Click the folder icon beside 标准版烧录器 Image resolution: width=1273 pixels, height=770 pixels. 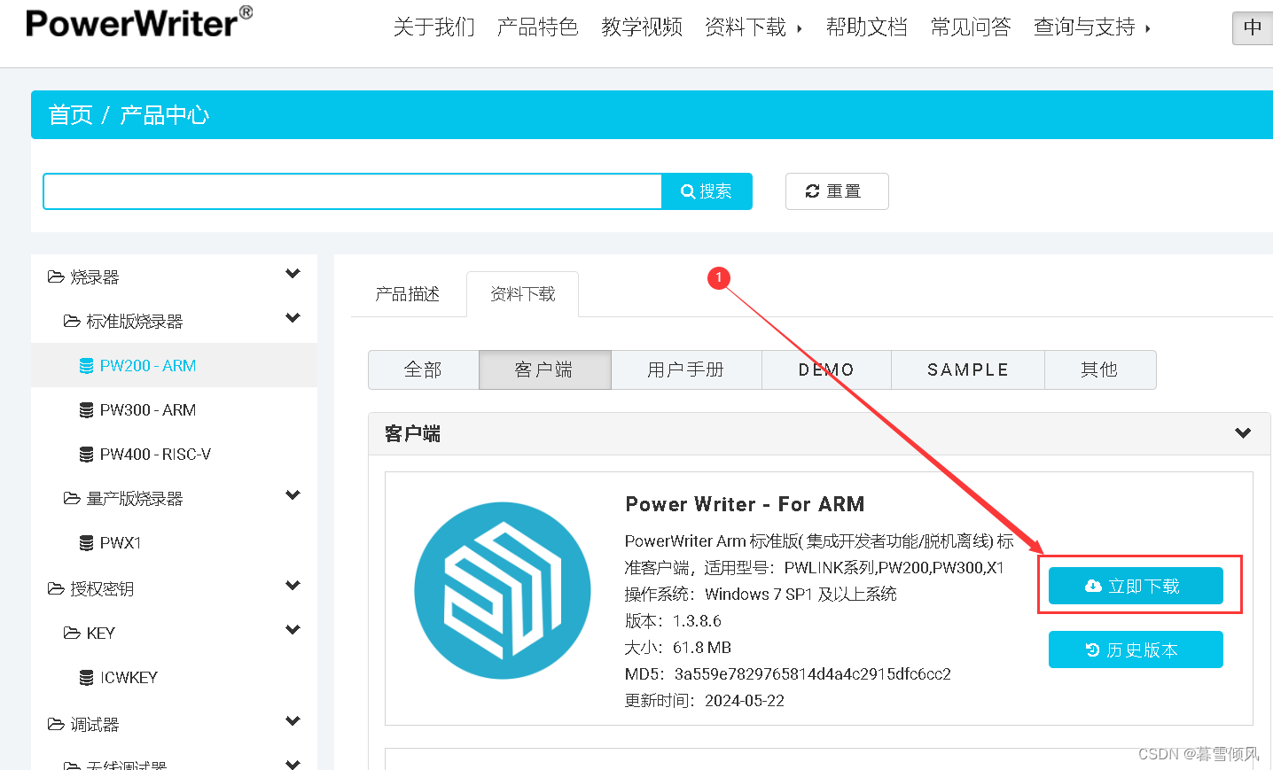(x=72, y=321)
